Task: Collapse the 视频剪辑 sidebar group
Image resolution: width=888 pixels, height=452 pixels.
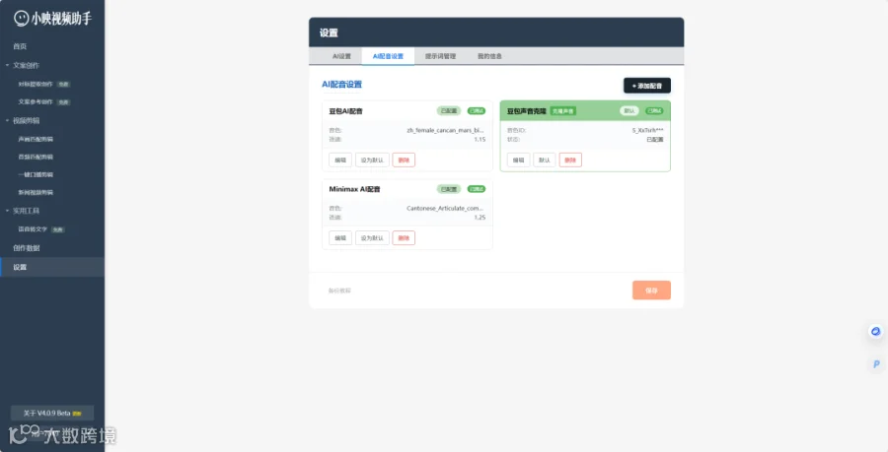Action: [7, 120]
